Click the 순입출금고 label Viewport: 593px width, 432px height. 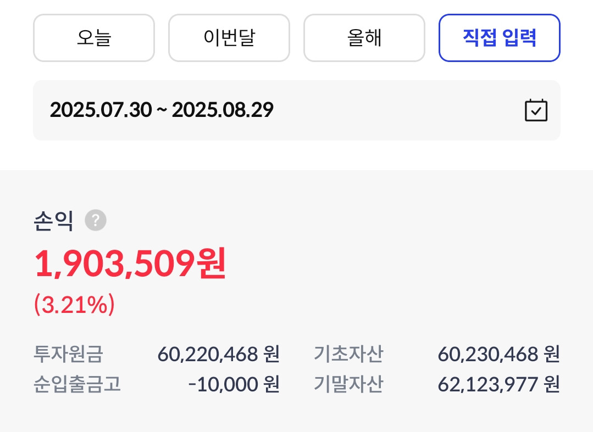click(77, 384)
